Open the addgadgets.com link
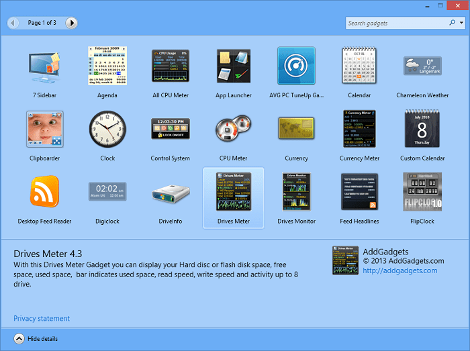The width and height of the screenshot is (470, 351). (399, 270)
